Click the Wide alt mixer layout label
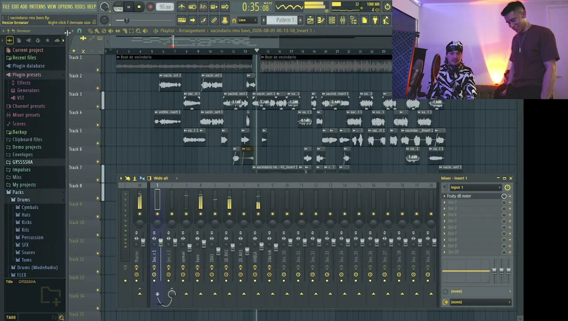Screen dimensions: 568x321 pos(161,178)
